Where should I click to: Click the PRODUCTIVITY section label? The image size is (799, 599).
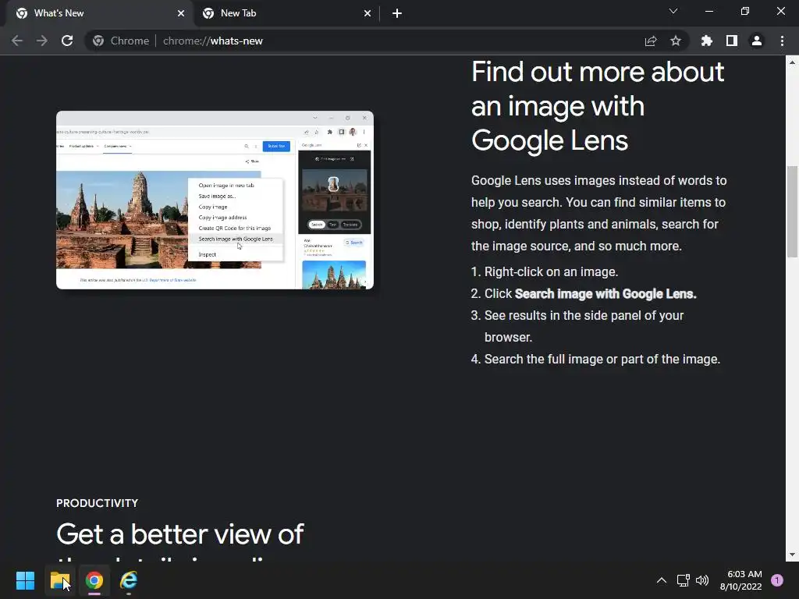tap(97, 503)
